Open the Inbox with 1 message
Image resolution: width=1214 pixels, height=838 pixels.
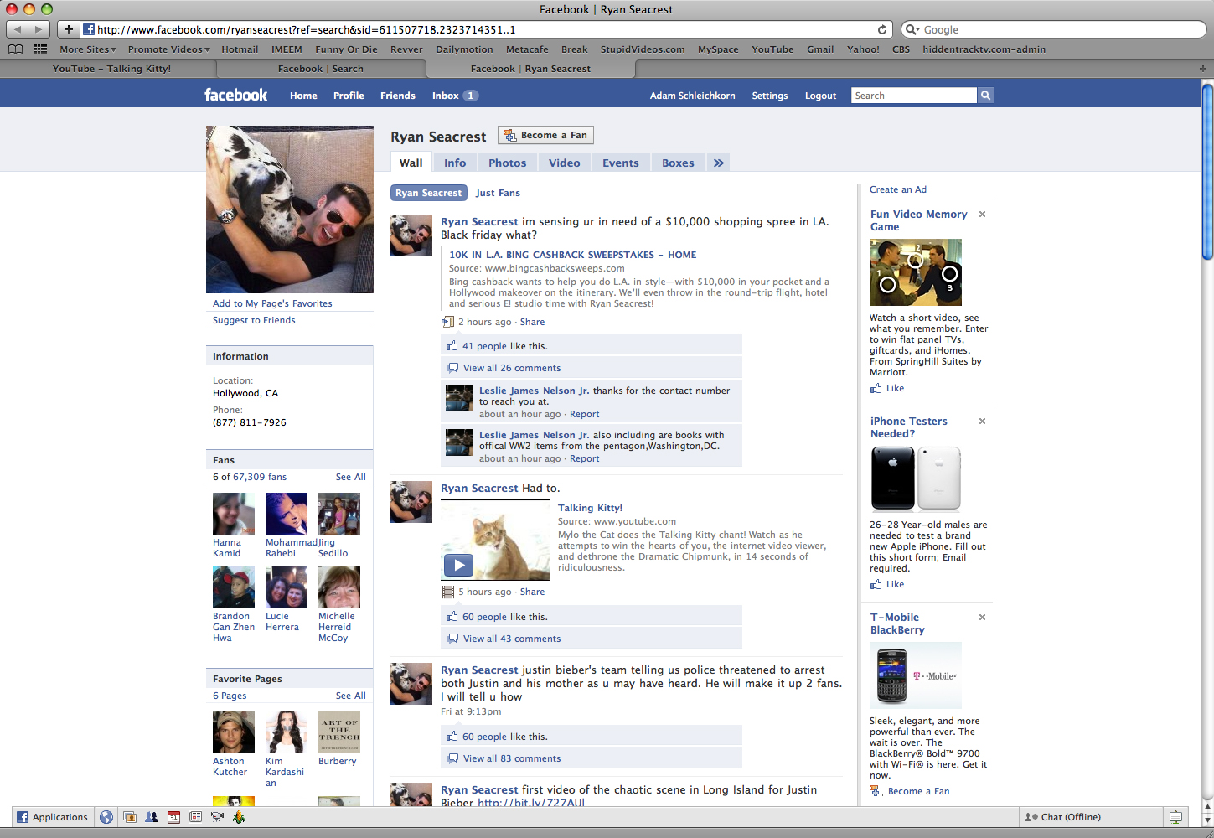(x=455, y=96)
